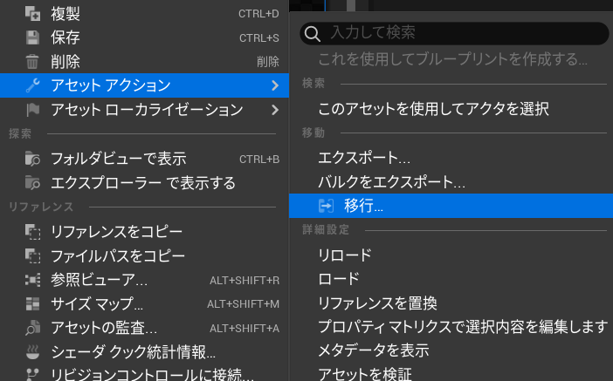Select このアセットを使用してアクタを選択

click(x=451, y=109)
